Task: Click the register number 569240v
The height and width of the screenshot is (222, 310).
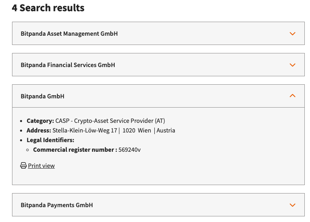Action: [x=130, y=150]
